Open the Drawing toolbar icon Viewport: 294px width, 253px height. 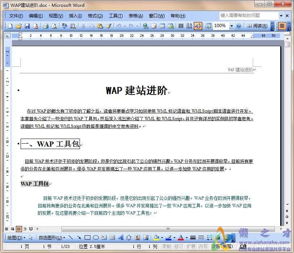(x=197, y=26)
